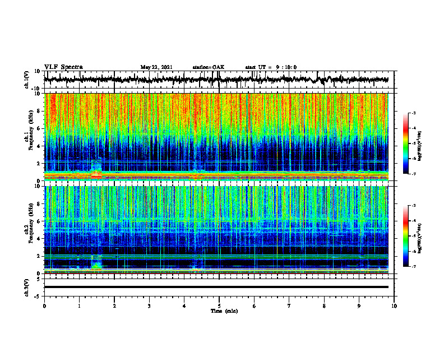The width and height of the screenshot is (444, 343).
Task: Click the "-3" label on ch.1 color scale
Action: coord(414,113)
